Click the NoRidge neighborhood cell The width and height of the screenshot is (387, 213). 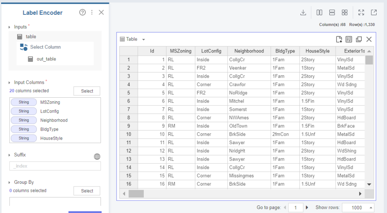point(249,93)
